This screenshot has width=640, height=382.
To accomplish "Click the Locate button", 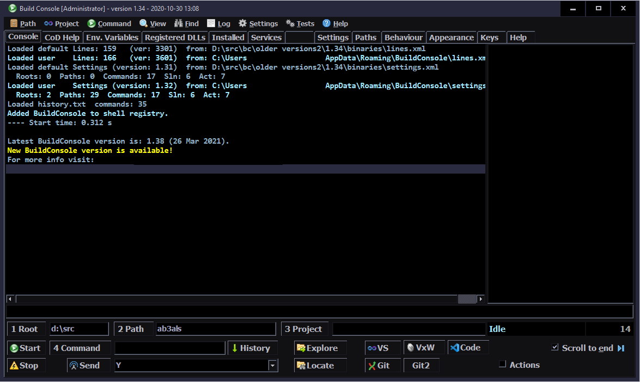I will coord(320,365).
